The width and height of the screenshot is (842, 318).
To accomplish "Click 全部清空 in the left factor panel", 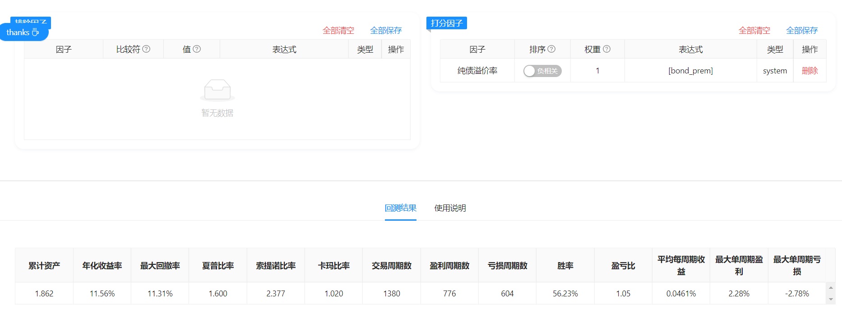I will pyautogui.click(x=338, y=31).
